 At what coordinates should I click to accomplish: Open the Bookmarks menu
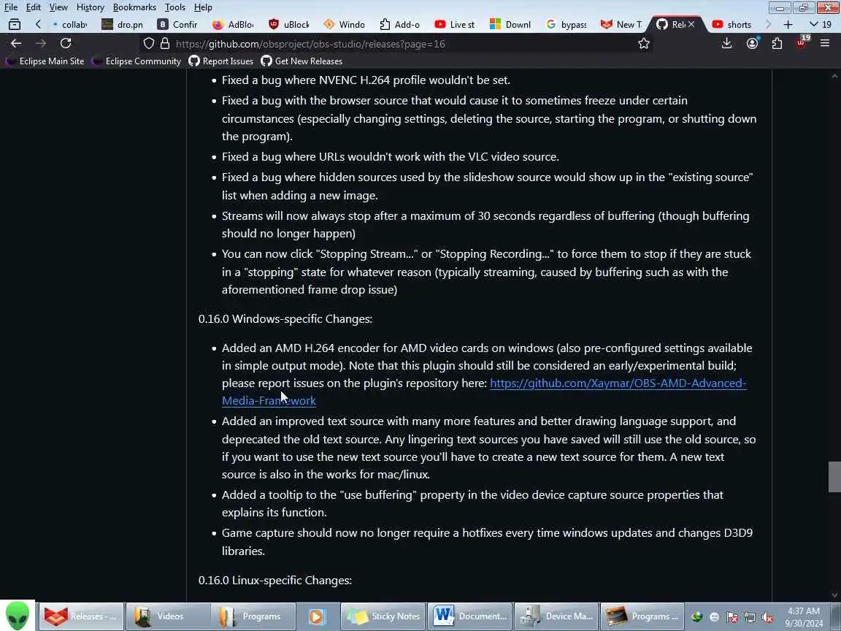pyautogui.click(x=134, y=7)
